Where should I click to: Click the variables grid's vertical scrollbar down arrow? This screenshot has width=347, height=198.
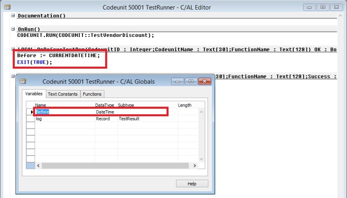tap(201, 159)
